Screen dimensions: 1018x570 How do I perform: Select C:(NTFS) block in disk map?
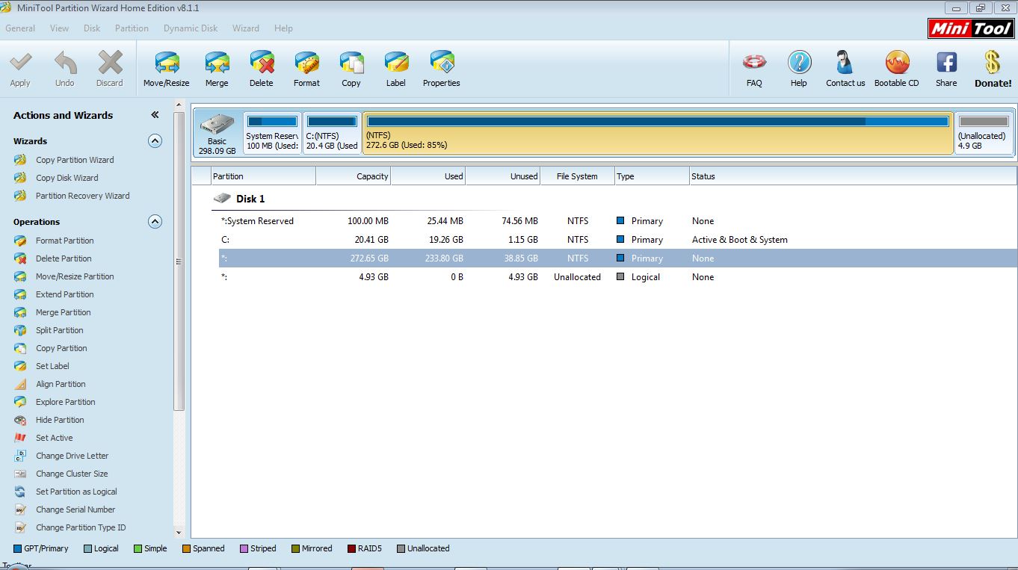click(x=332, y=134)
